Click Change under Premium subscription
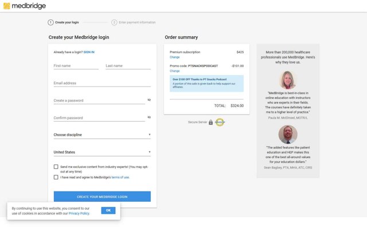367x227 pixels. [174, 57]
